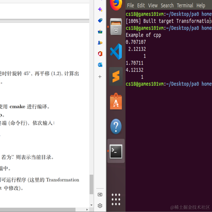212x212 pixels.
Task: Open Microsoft 365 icon in sidebar
Action: click(x=100, y=54)
